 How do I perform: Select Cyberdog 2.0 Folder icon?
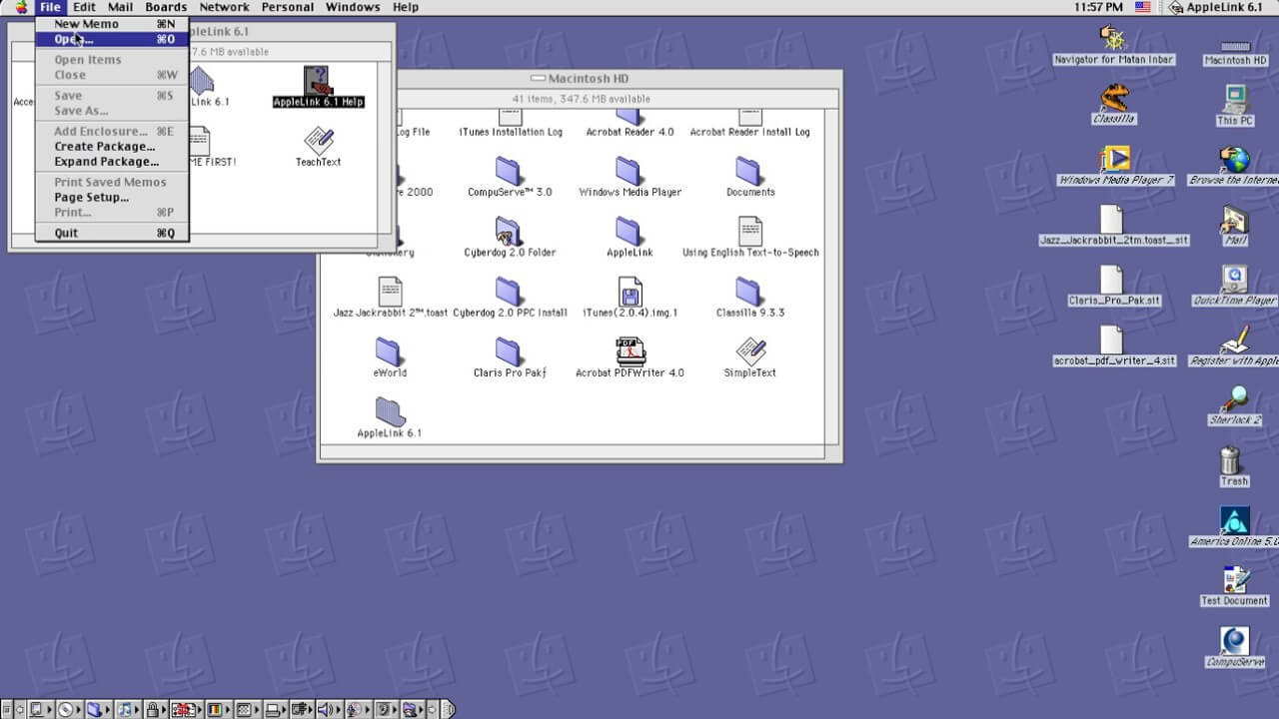509,238
